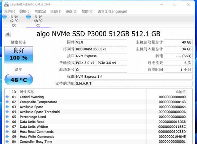Click status dot for Host Read Commands row
197x144 pixels.
coord(7,132)
